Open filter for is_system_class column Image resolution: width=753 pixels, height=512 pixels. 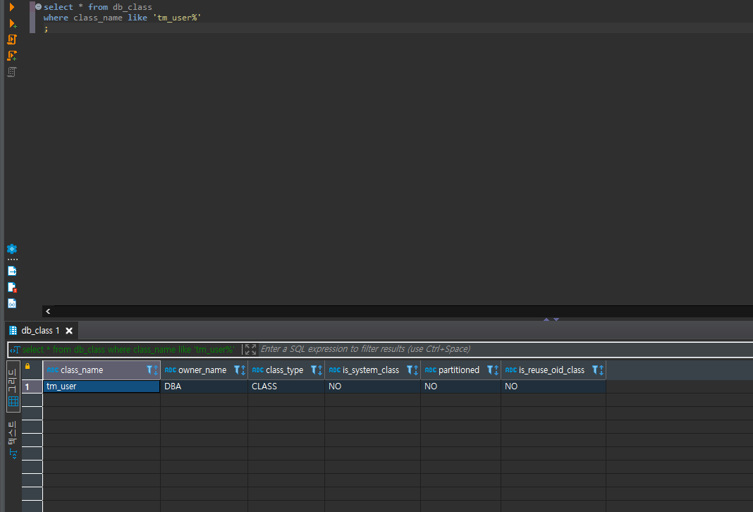click(x=410, y=370)
